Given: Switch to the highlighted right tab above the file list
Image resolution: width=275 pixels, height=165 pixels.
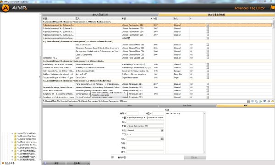Looking at the screenshot, I should 216,15.
